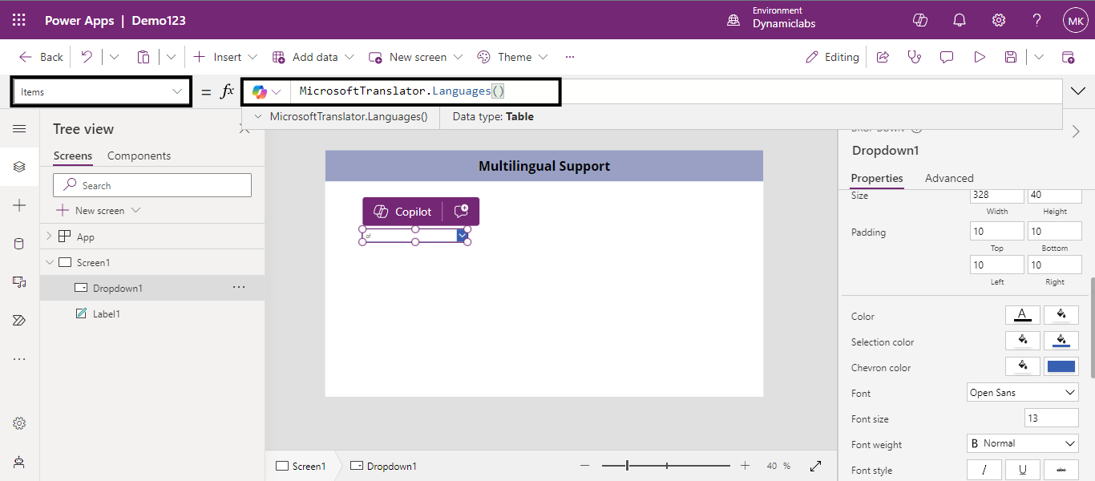Screen dimensions: 1095x481
Task: Click the Back button
Action: pyautogui.click(x=41, y=57)
